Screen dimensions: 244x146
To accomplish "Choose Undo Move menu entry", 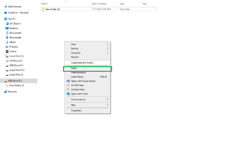I will [x=87, y=77].
